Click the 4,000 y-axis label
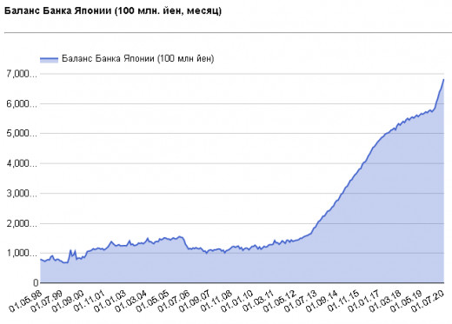The width and height of the screenshot is (452, 324). 22,163
